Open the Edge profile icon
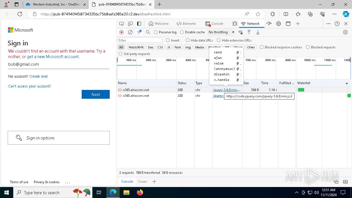The height and width of the screenshot is (198, 352). point(6,4)
